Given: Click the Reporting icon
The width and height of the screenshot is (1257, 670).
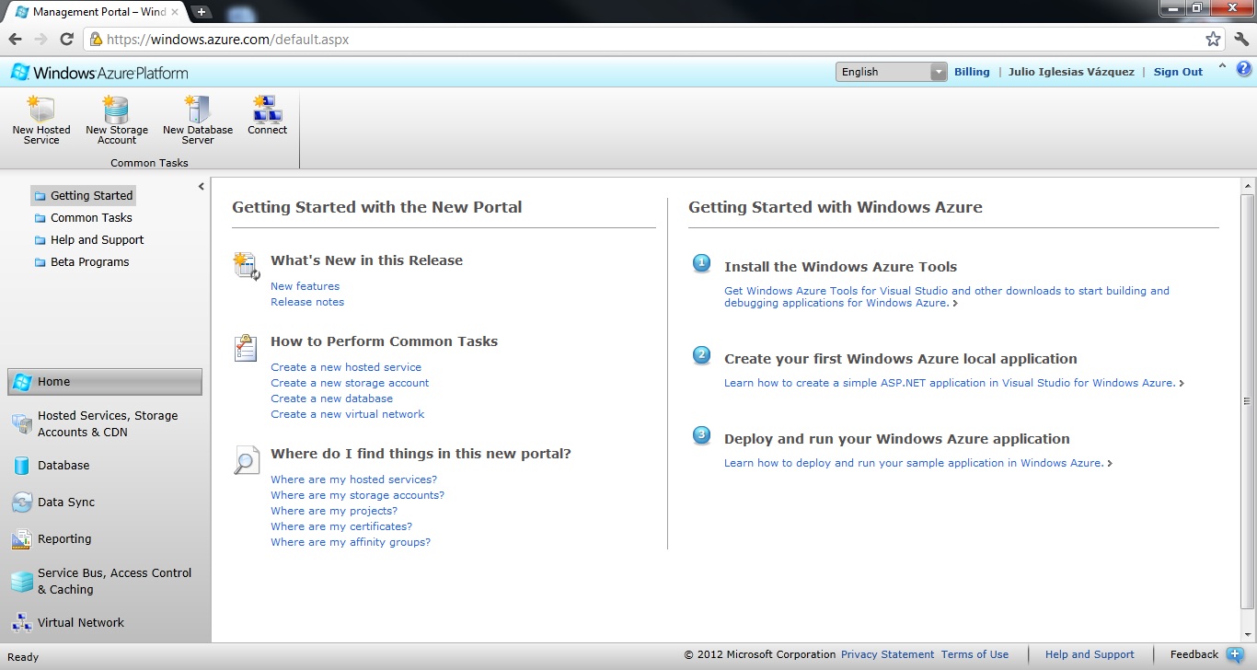Looking at the screenshot, I should point(22,539).
